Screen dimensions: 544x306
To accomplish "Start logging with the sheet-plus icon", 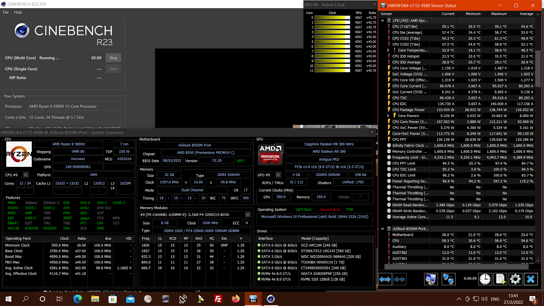I will tap(500, 279).
